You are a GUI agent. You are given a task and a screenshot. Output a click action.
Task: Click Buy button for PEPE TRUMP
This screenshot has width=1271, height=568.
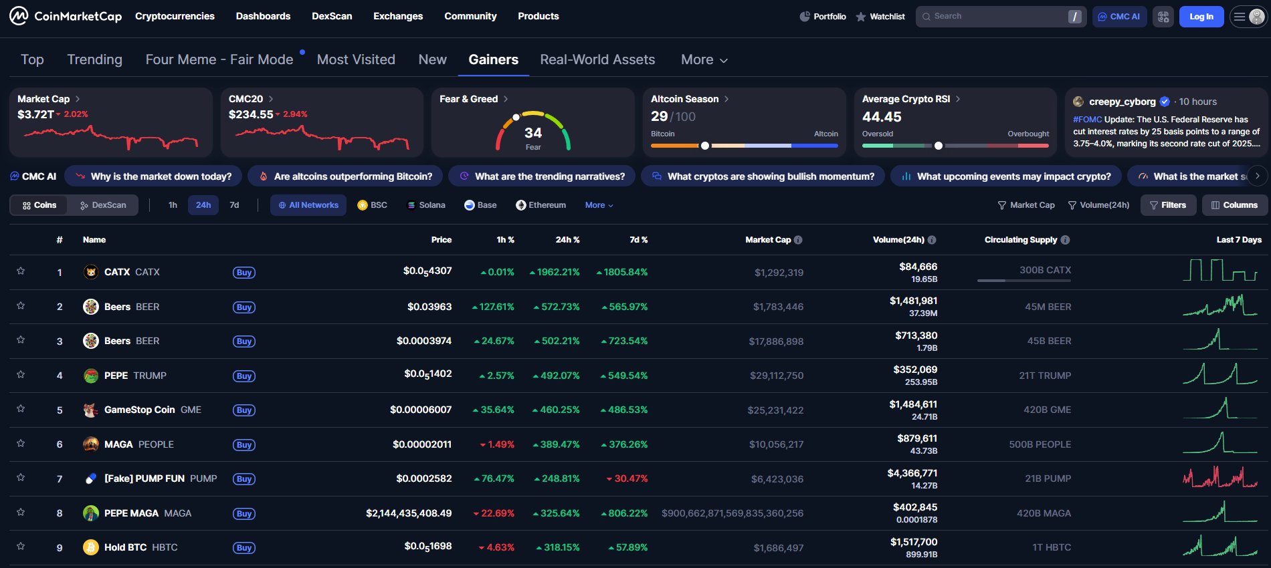(244, 376)
